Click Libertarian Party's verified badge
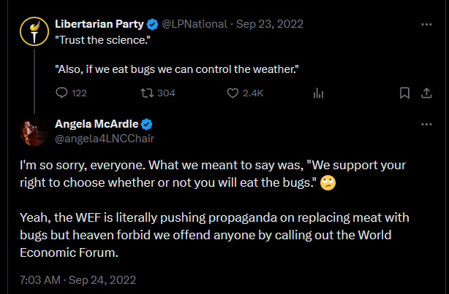The height and width of the screenshot is (294, 449). click(x=152, y=25)
